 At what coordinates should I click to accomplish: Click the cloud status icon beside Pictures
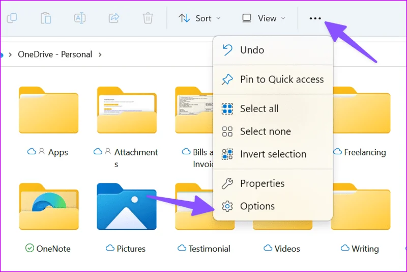point(110,248)
